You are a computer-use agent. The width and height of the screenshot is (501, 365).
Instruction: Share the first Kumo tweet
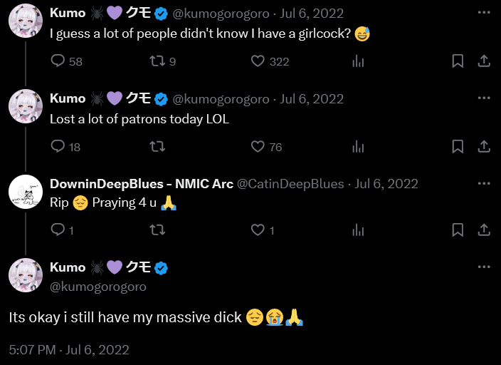pyautogui.click(x=484, y=61)
